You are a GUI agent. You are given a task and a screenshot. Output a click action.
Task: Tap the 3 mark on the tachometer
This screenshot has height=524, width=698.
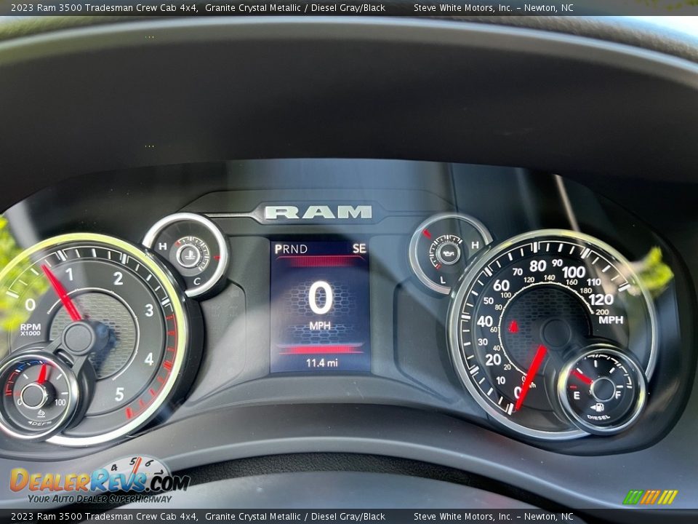pos(148,310)
